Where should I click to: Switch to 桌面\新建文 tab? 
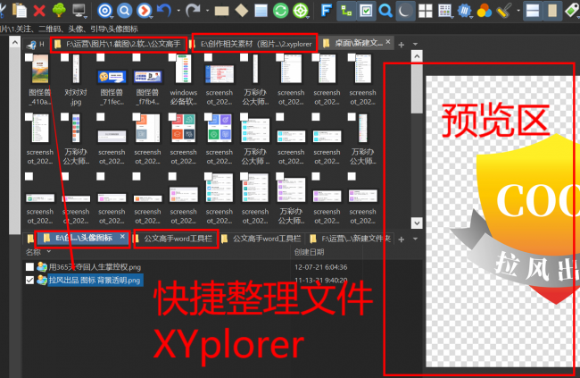click(353, 44)
